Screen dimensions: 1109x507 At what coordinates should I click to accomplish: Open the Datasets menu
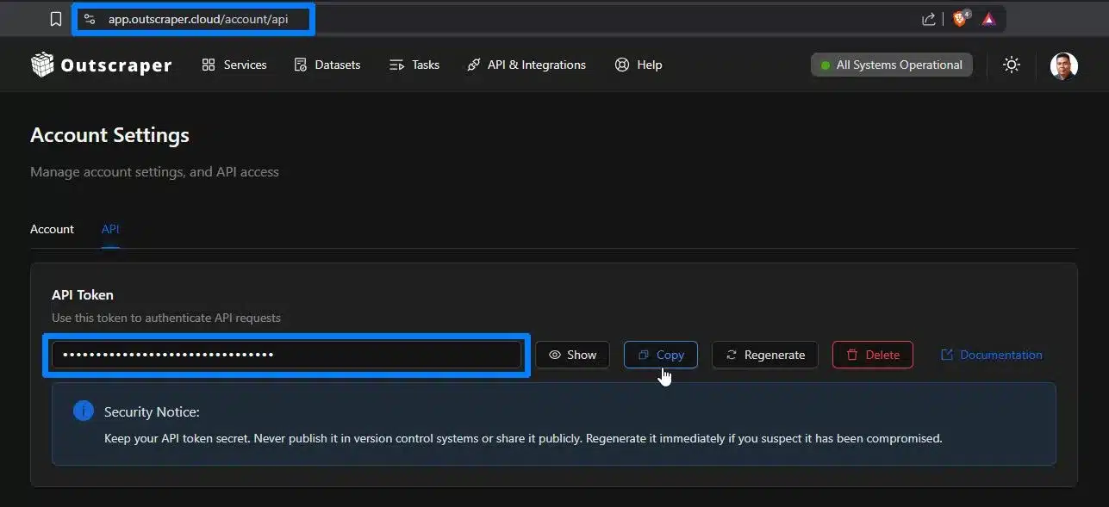pos(327,65)
